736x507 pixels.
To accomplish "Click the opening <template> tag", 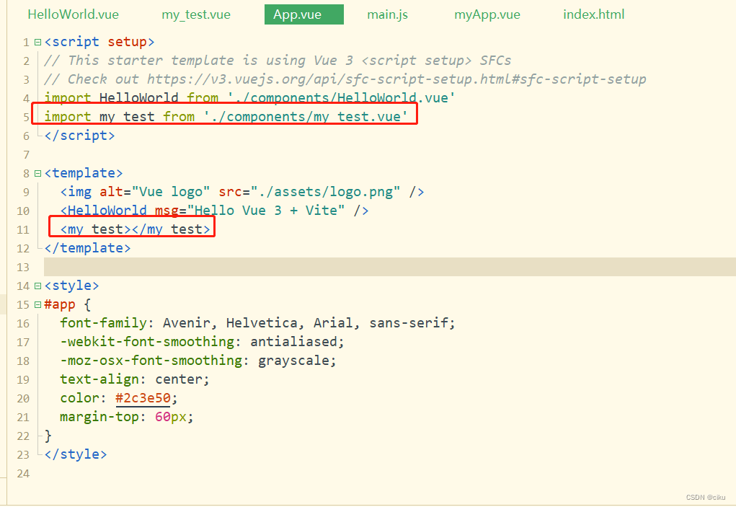I will (84, 173).
